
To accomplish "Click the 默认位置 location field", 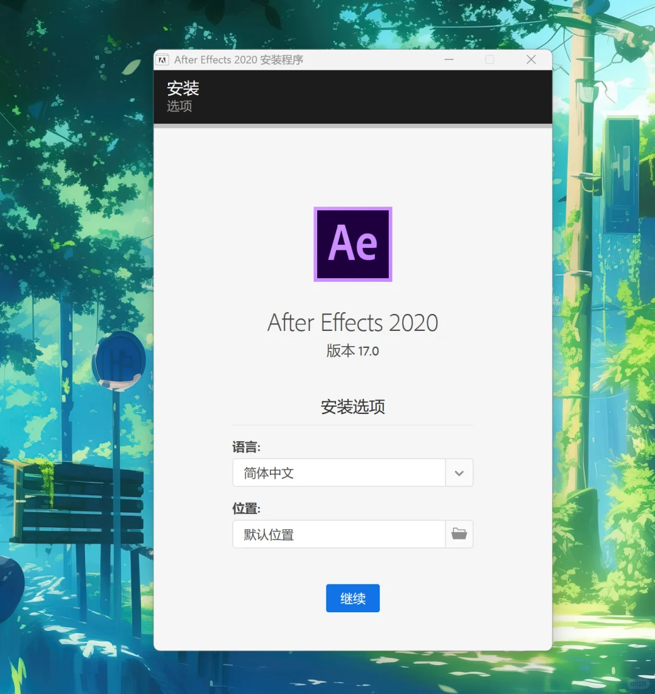I will point(339,534).
